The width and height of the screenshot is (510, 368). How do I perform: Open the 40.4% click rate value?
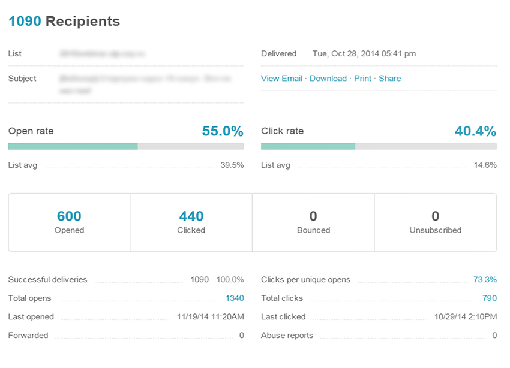click(475, 131)
